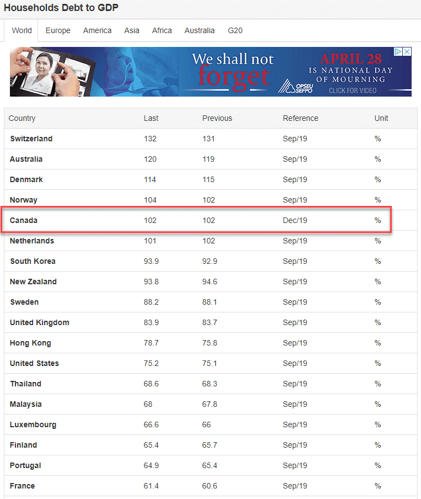This screenshot has height=499, width=421.
Task: Open the United States country link
Action: [34, 363]
